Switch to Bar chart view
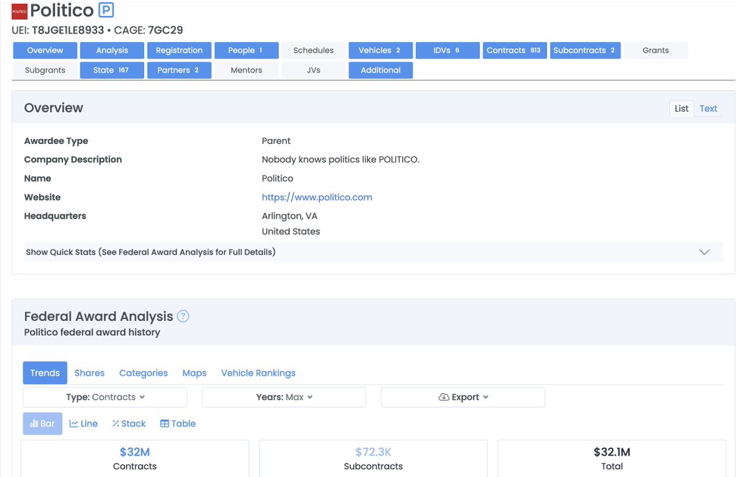This screenshot has height=477, width=736. tap(42, 423)
